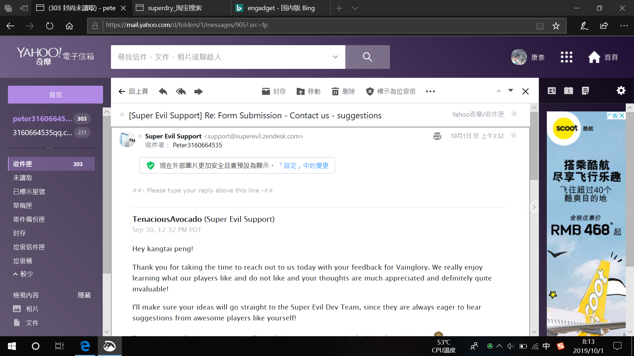Open the 收件匣 inbox folder
The height and width of the screenshot is (356, 634).
[52, 164]
